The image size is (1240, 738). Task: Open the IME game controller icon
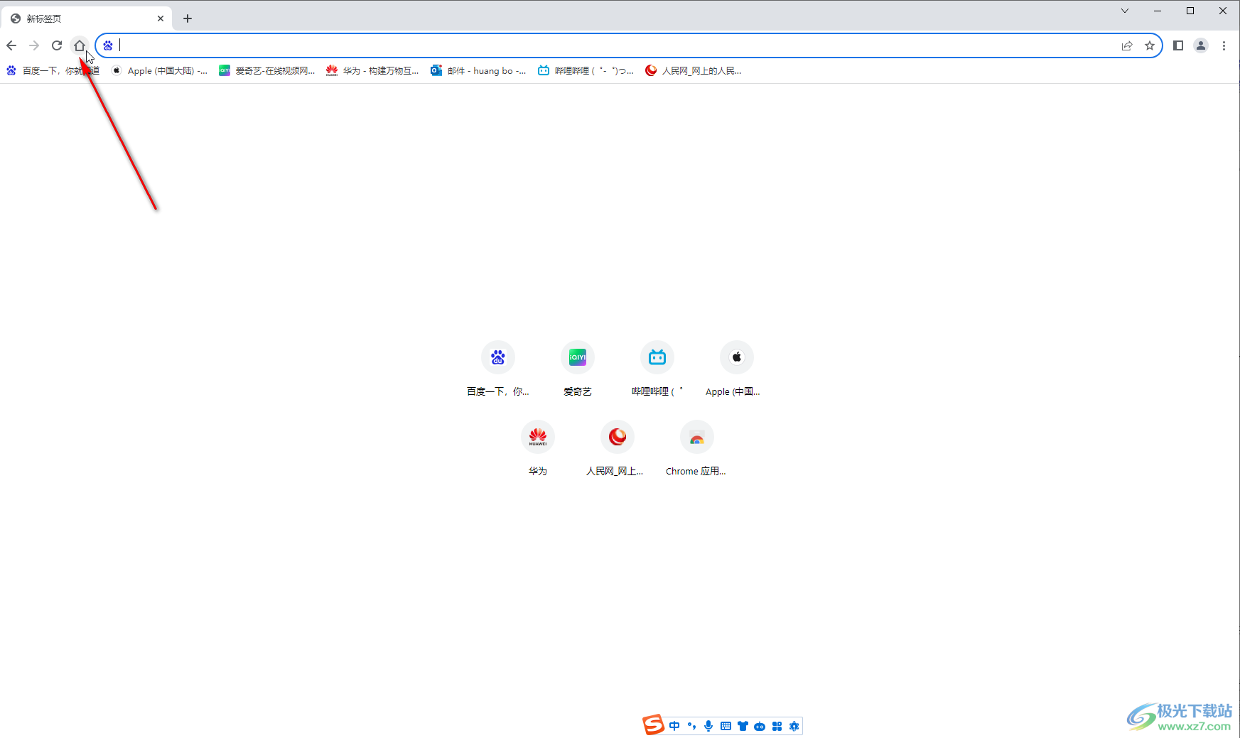tap(760, 726)
